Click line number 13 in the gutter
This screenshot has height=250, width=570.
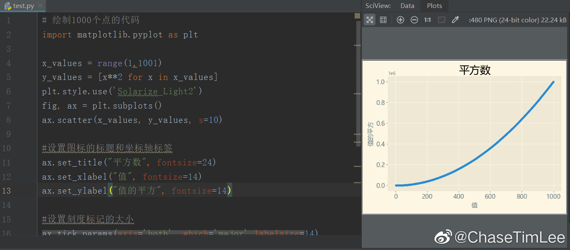(x=6, y=191)
